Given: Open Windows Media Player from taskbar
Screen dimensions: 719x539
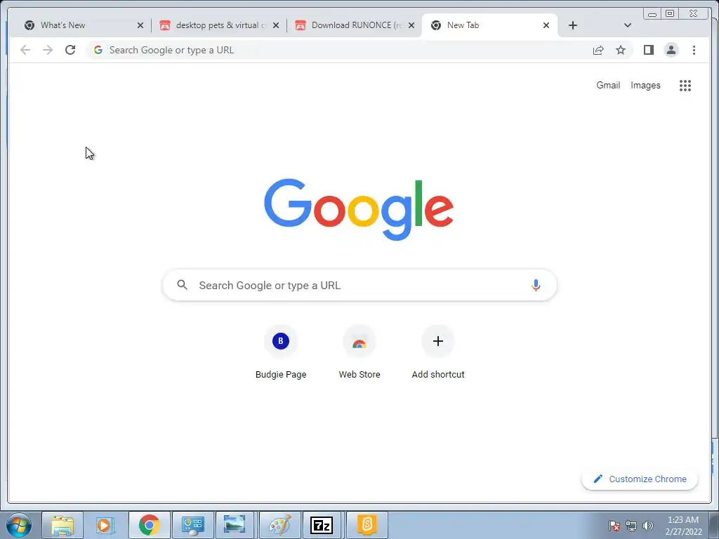Looking at the screenshot, I should 106,525.
